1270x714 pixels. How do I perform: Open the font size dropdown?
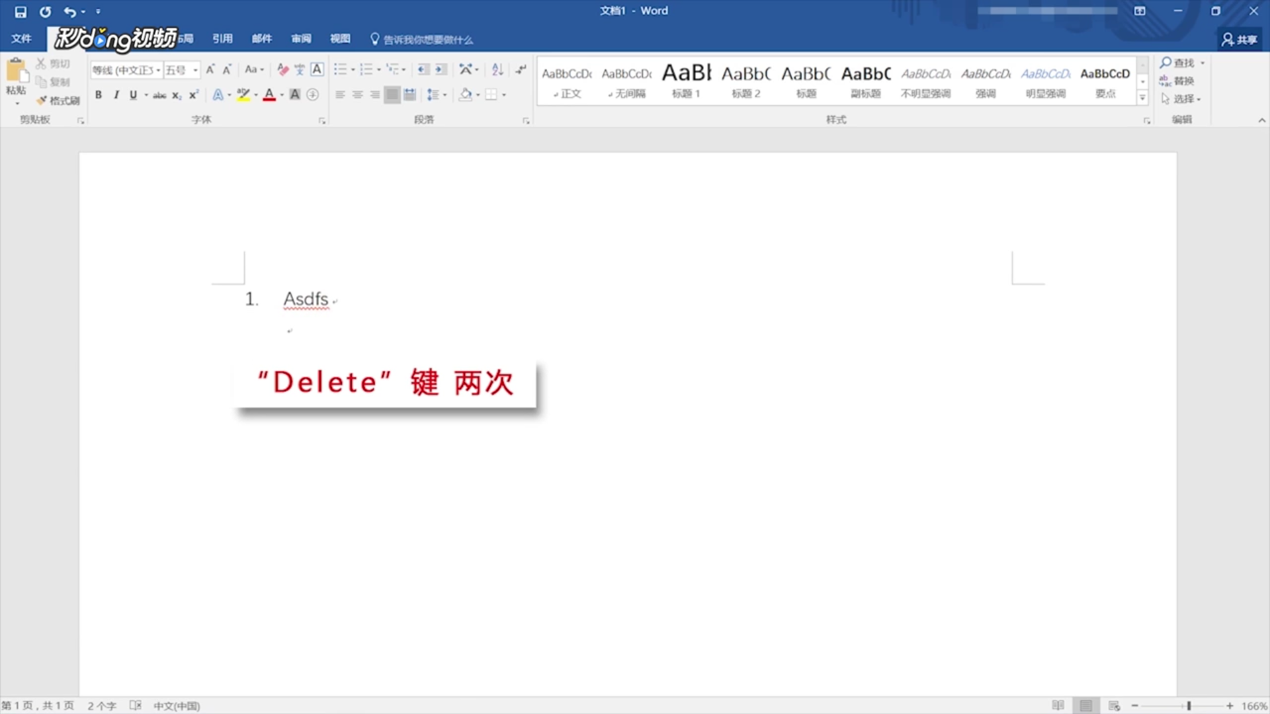pyautogui.click(x=195, y=70)
